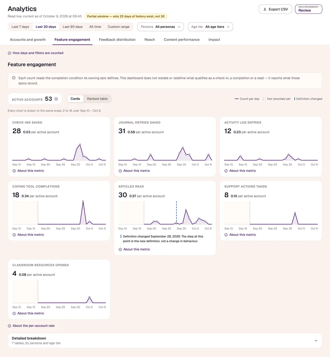Open 'About this metric' for Classroom Resources Opened
Image resolution: width=330 pixels, height=357 pixels.
tap(31, 313)
